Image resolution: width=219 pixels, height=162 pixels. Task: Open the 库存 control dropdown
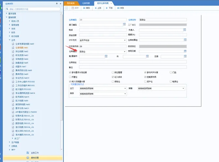coord(125,94)
